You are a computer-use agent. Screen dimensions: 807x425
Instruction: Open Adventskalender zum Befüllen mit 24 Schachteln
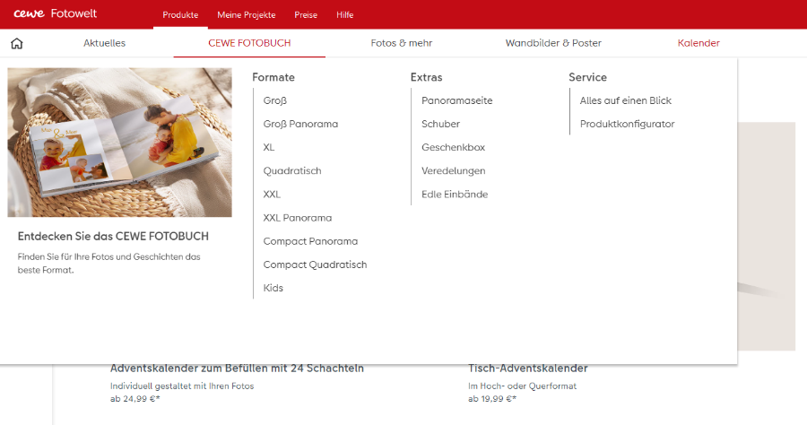tap(237, 369)
